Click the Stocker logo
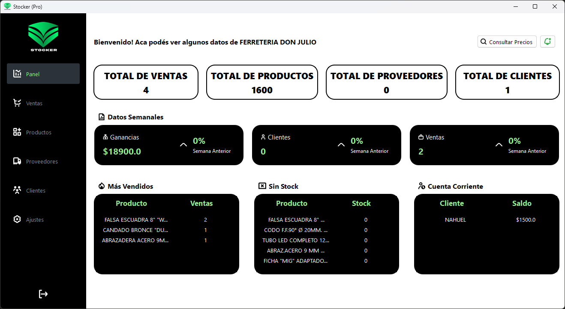Screen dimensions: 565x309 pyautogui.click(x=43, y=37)
